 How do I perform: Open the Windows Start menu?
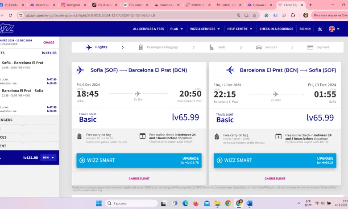point(99,203)
